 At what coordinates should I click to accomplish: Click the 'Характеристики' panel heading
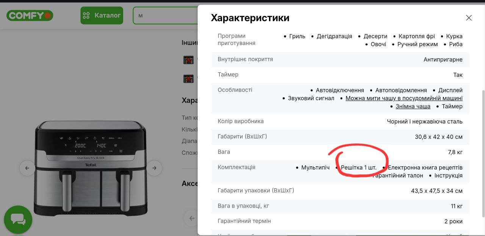tap(250, 18)
